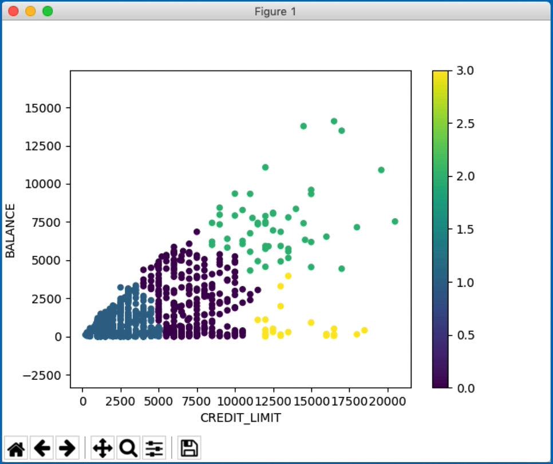553x464 pixels.
Task: Click the colorbar tick label 3.0
Action: click(x=465, y=70)
